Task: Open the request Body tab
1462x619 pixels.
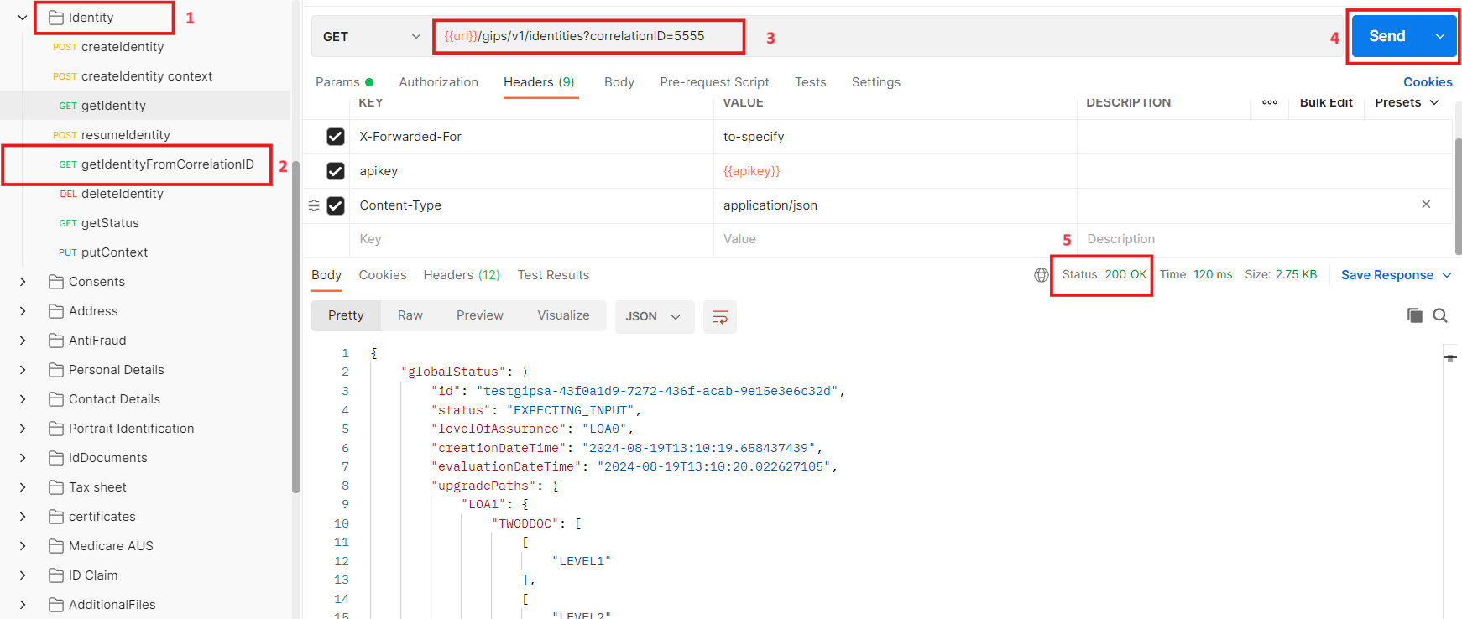Action: [x=619, y=82]
